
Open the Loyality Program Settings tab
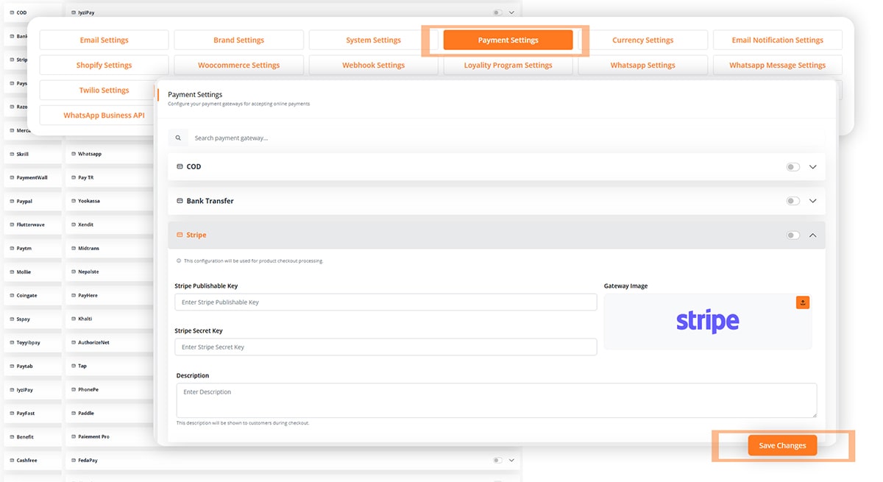coord(508,65)
